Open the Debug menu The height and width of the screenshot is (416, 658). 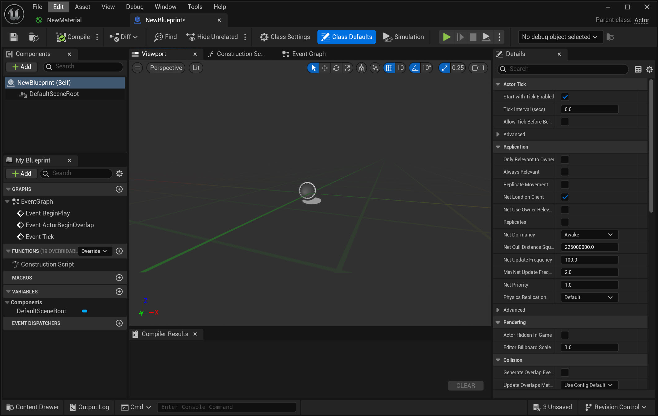(135, 7)
